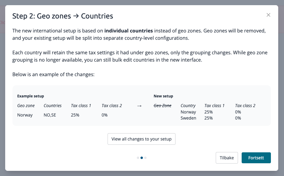
Task: Click the Countries column header in Example setup
Action: coord(52,106)
